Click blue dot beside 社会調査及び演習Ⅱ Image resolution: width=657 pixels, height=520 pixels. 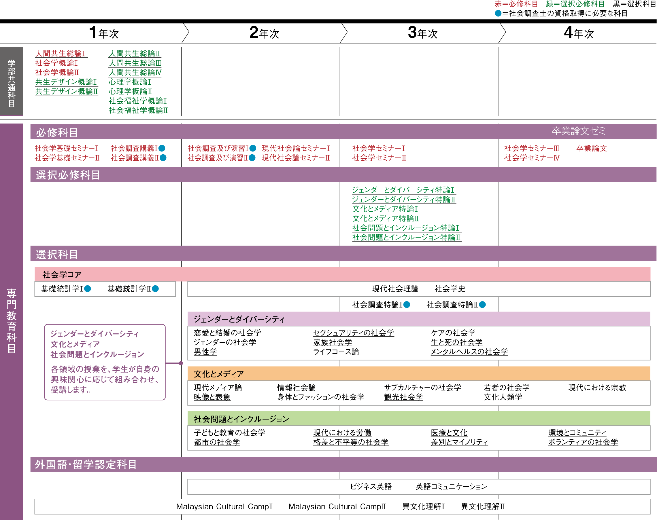pos(252,158)
